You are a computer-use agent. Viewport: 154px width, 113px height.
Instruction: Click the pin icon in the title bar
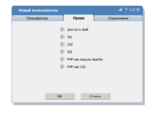(120, 10)
